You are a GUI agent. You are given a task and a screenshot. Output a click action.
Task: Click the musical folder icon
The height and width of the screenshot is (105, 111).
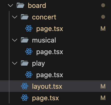pos(25,40)
